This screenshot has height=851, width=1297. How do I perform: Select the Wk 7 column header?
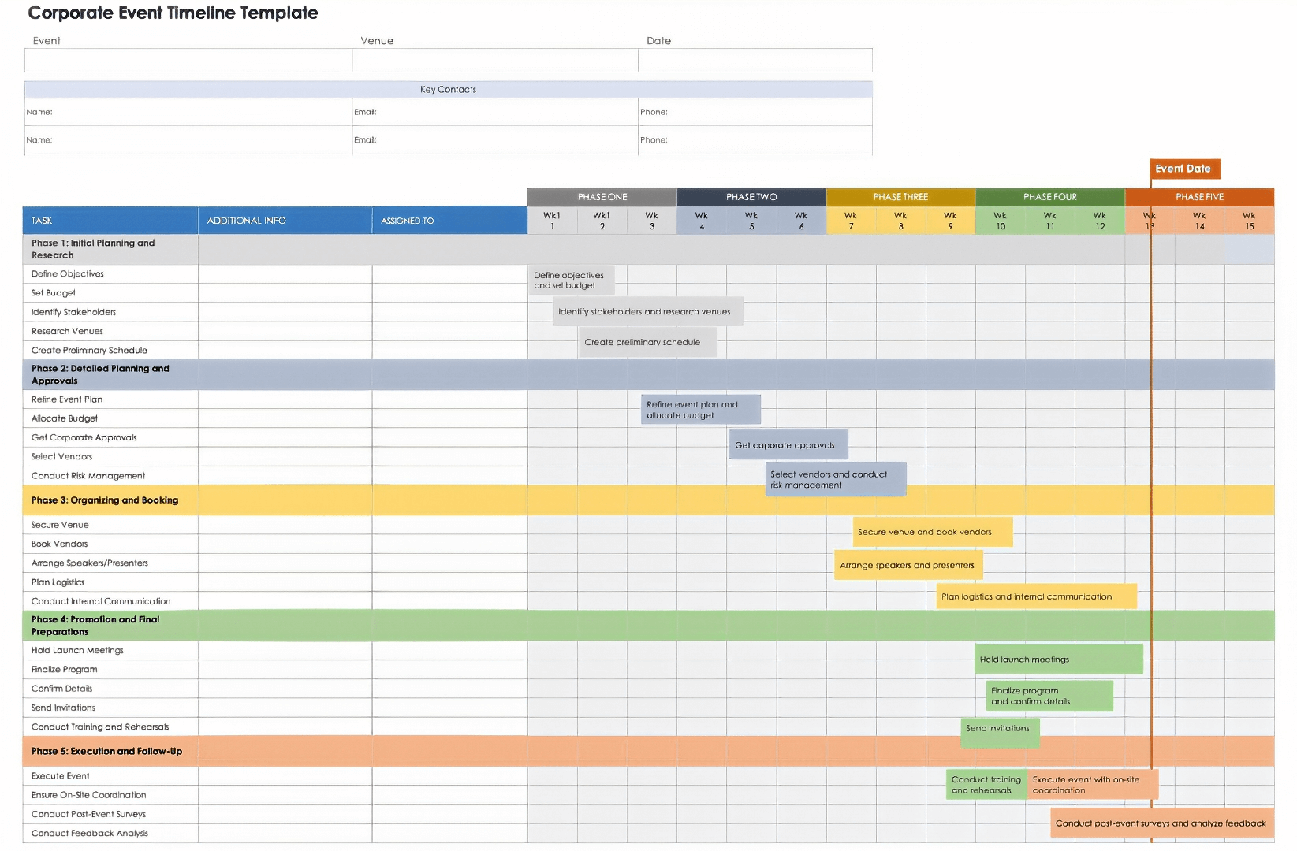coord(851,221)
